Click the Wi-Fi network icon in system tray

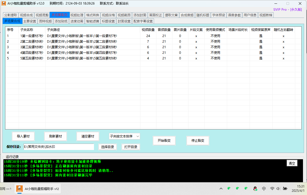pyautogui.click(x=272, y=188)
